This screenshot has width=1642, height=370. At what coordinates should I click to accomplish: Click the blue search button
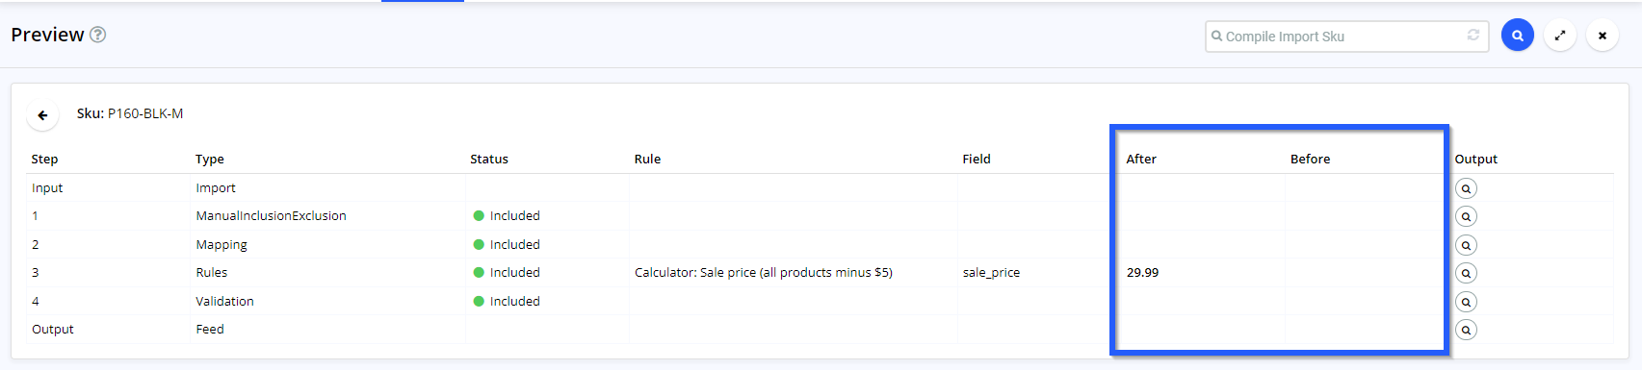[x=1517, y=36]
